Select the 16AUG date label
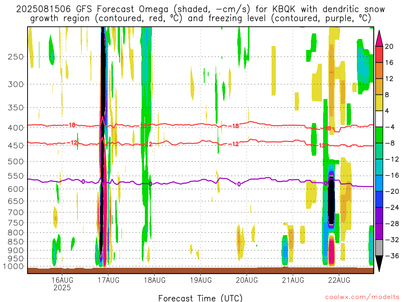Viewport: 403px width, 302px height. coord(62,280)
